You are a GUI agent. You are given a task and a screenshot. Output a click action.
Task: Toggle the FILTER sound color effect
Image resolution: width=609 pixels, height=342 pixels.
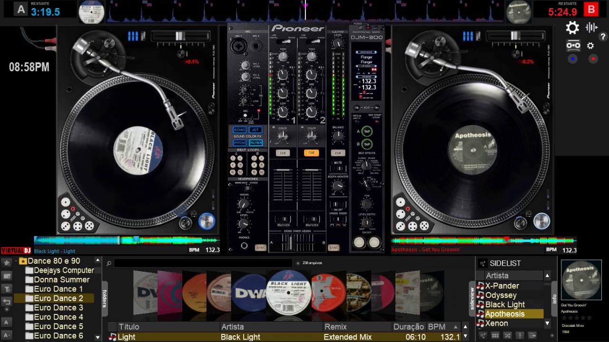pyautogui.click(x=255, y=142)
